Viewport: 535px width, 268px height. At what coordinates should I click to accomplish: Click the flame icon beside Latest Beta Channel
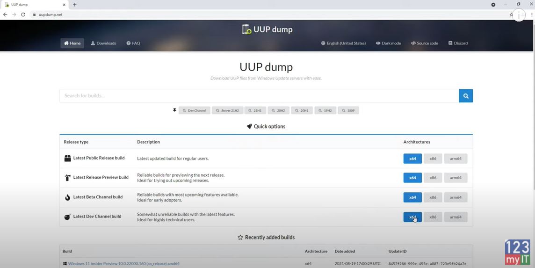click(67, 197)
